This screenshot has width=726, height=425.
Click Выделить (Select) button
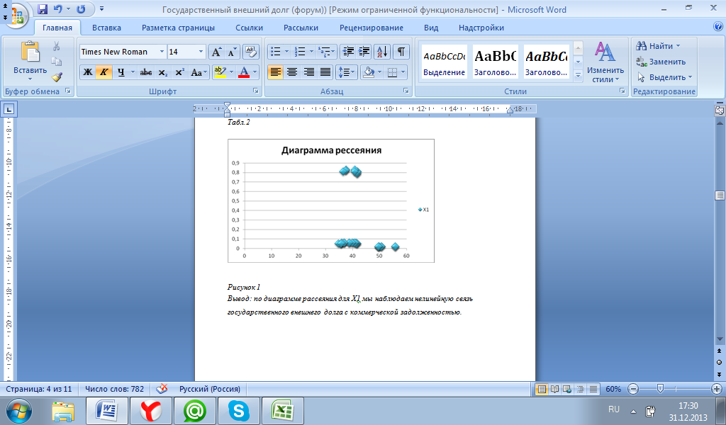664,77
